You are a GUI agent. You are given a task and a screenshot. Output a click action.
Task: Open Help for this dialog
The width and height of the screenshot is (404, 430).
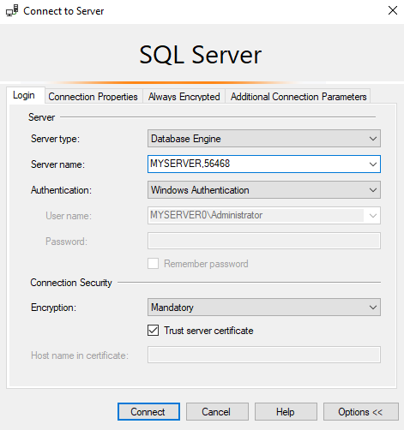[286, 412]
